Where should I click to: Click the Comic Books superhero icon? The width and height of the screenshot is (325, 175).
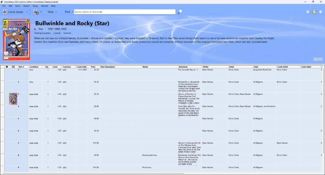pos(5,12)
